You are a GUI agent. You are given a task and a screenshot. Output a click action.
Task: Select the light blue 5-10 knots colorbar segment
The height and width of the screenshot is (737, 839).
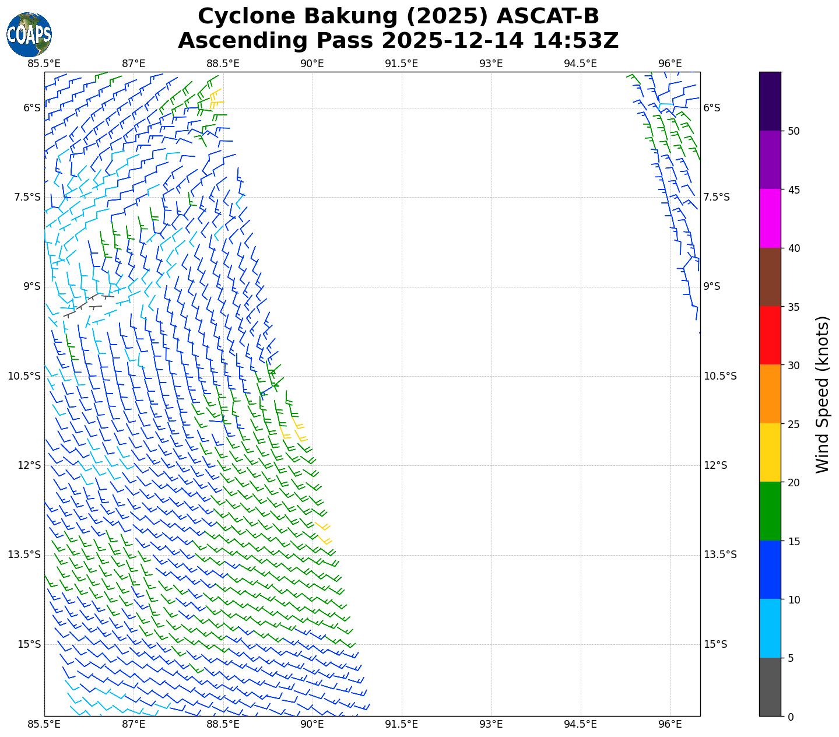(770, 629)
